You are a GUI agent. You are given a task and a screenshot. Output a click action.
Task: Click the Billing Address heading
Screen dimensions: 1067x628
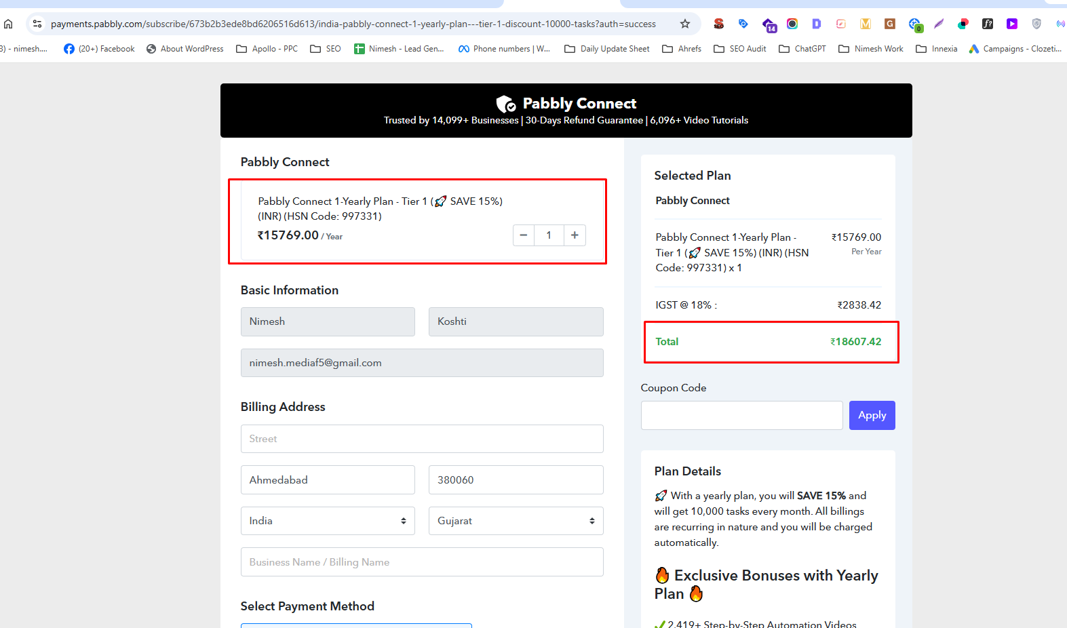click(x=283, y=407)
